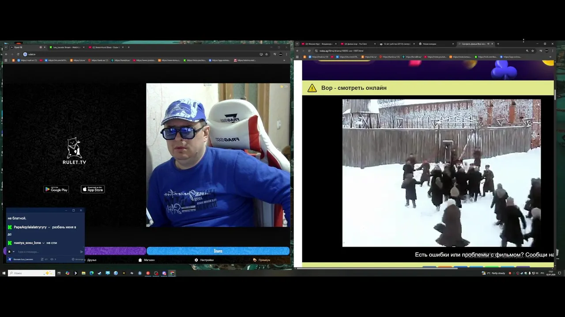Image resolution: width=565 pixels, height=317 pixels.
Task: Open the Google Play download badge
Action: pyautogui.click(x=56, y=189)
